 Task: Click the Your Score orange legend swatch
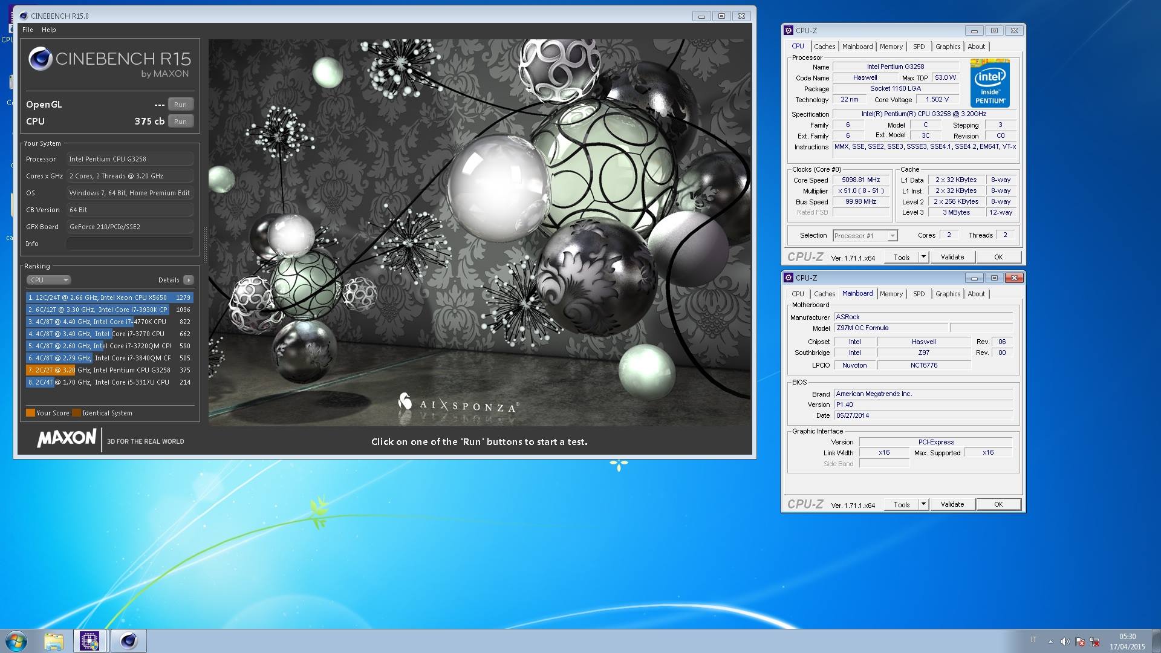pos(30,413)
